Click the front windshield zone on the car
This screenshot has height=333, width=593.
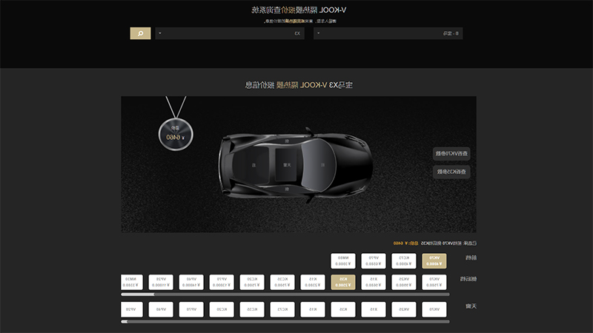319,165
